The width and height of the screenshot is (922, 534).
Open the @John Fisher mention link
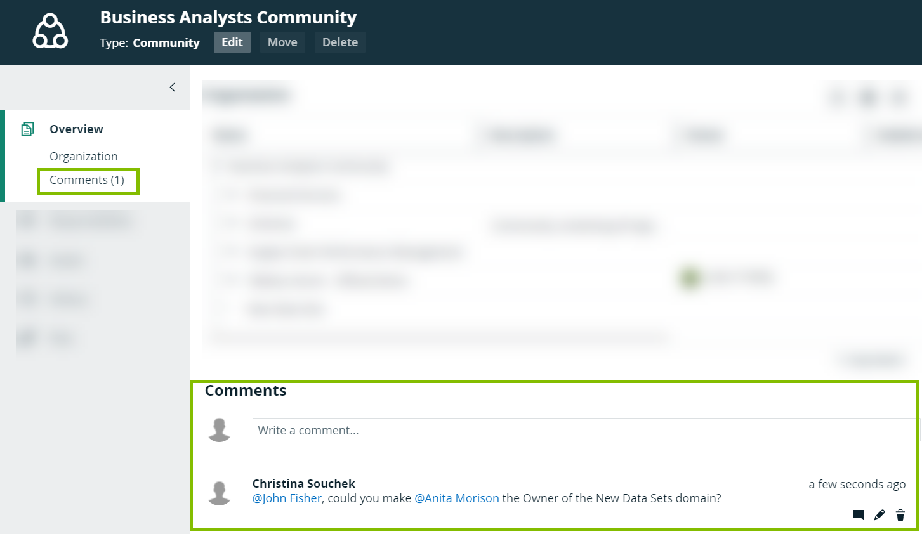pyautogui.click(x=287, y=498)
